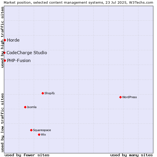The image size is (157, 157).
Task: Click the 'used by fewer sites' axis label
Action: coord(27,155)
